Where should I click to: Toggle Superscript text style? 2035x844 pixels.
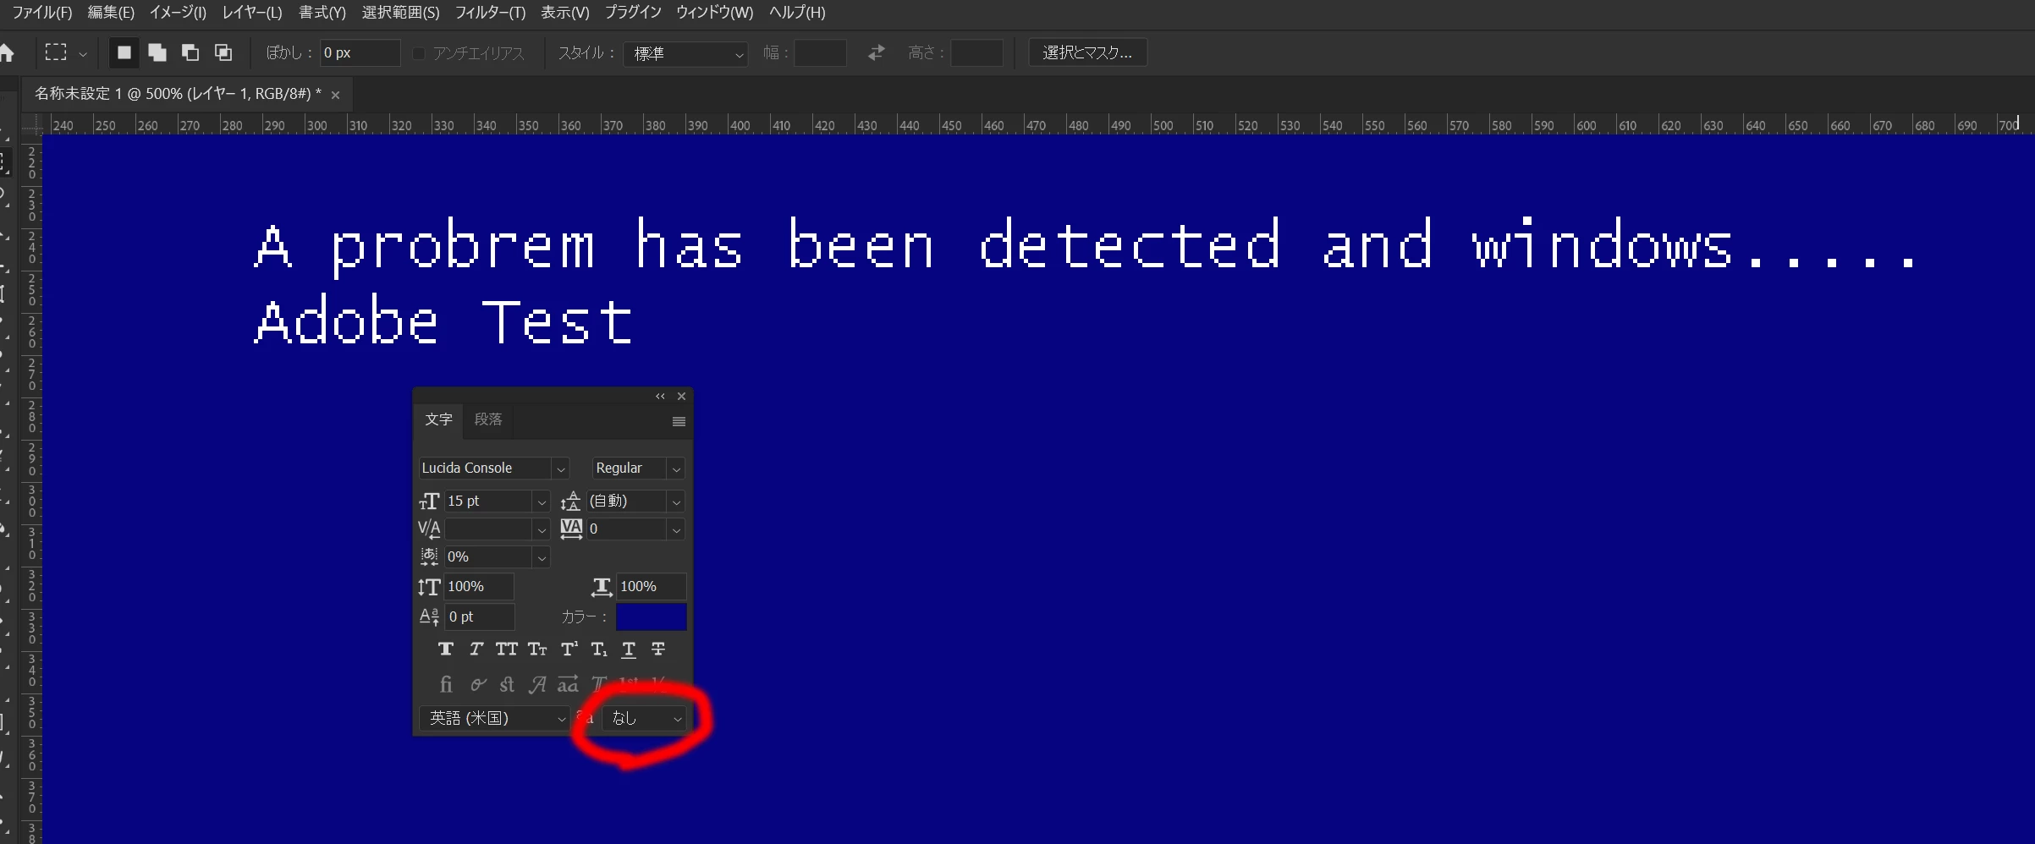(x=569, y=649)
